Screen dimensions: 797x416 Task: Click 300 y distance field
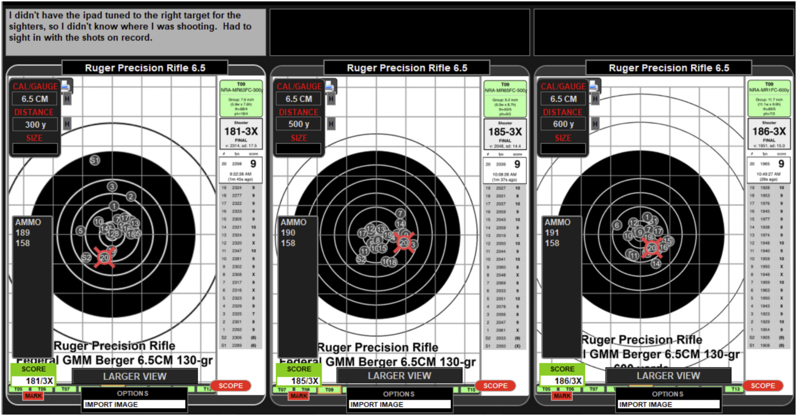(x=35, y=124)
